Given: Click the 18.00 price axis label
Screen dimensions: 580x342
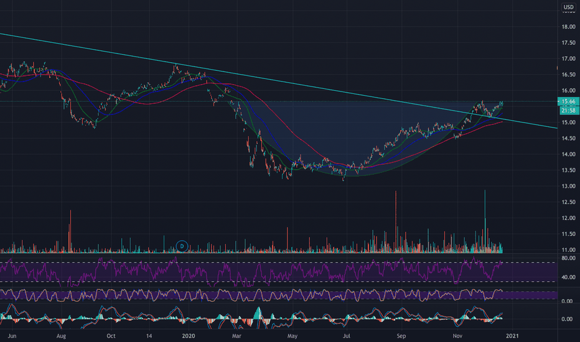Looking at the screenshot, I should click(568, 27).
